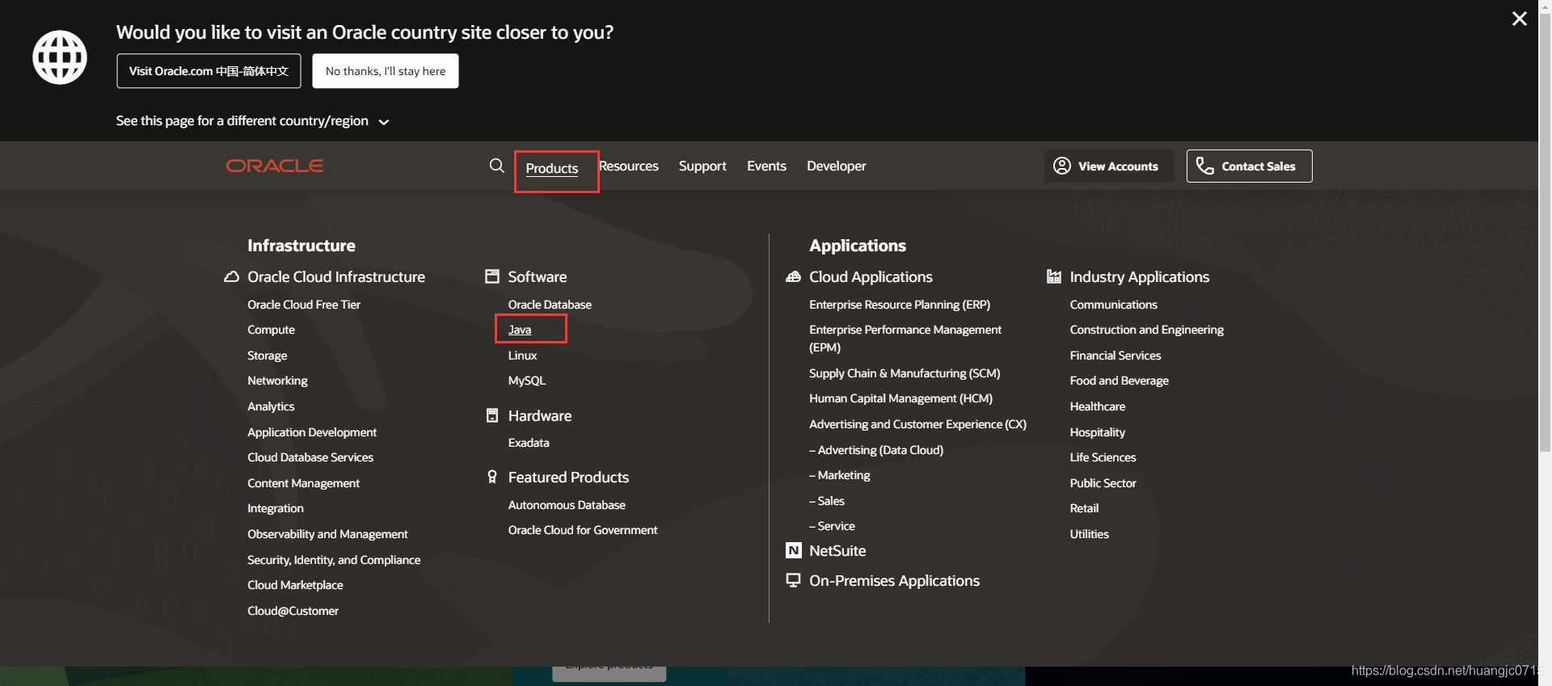The height and width of the screenshot is (686, 1552).
Task: Open the Java link under Software
Action: (520, 330)
